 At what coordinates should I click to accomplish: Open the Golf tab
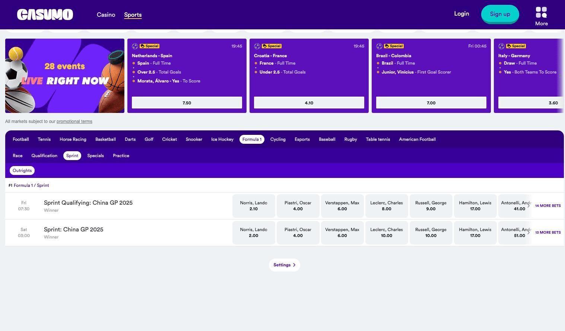(149, 139)
